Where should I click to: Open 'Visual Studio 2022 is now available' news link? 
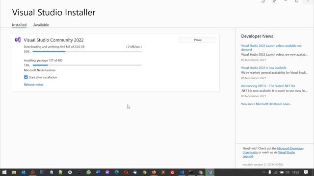(264, 68)
